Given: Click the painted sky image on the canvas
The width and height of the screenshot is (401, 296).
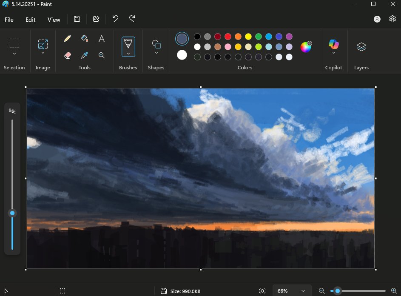Looking at the screenshot, I should (x=201, y=178).
